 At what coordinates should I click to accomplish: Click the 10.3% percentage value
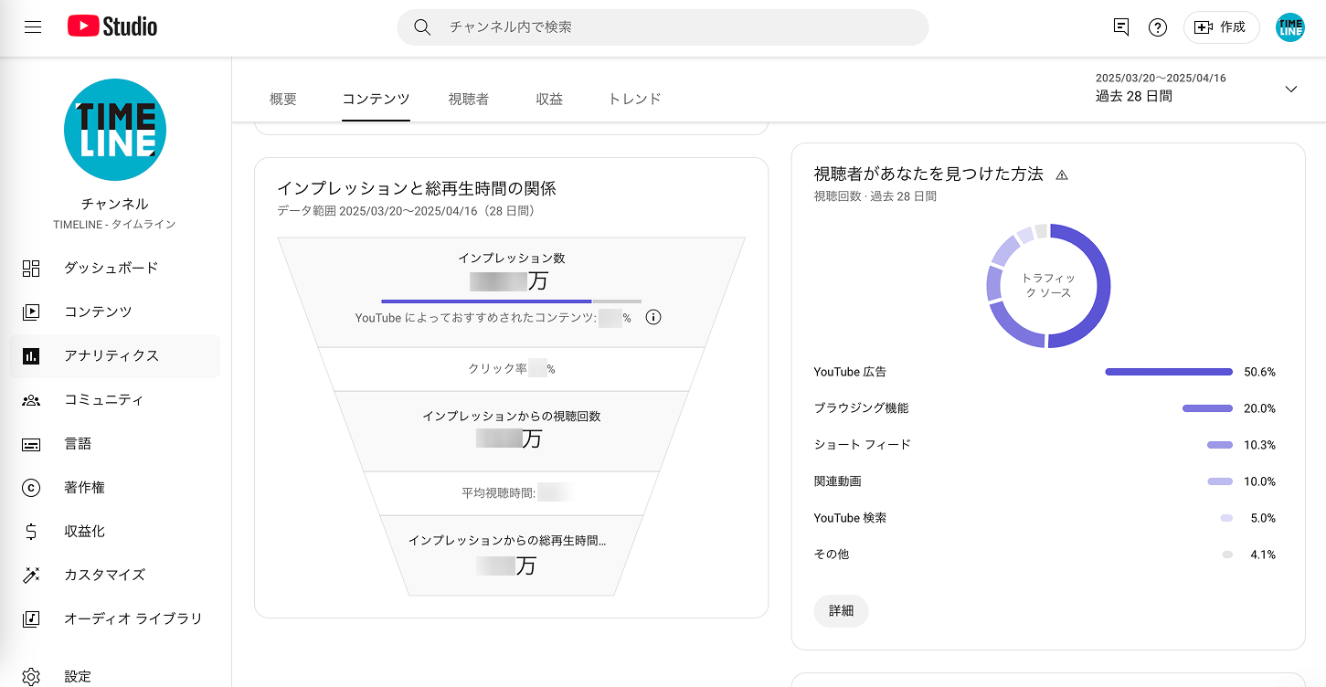(1260, 445)
